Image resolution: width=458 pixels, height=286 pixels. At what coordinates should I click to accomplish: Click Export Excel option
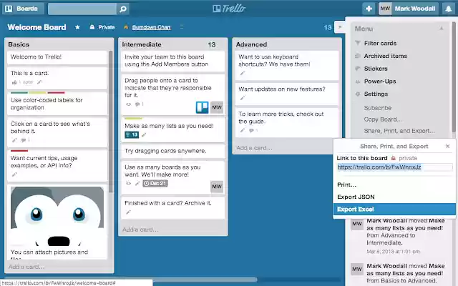tap(394, 209)
